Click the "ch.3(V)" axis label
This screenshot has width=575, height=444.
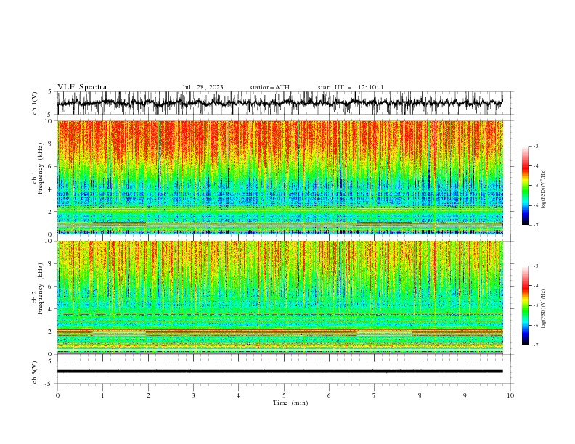(x=35, y=372)
